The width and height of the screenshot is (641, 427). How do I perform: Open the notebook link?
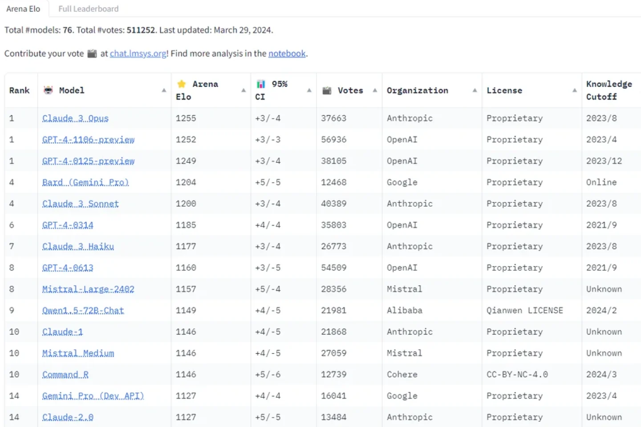click(287, 53)
